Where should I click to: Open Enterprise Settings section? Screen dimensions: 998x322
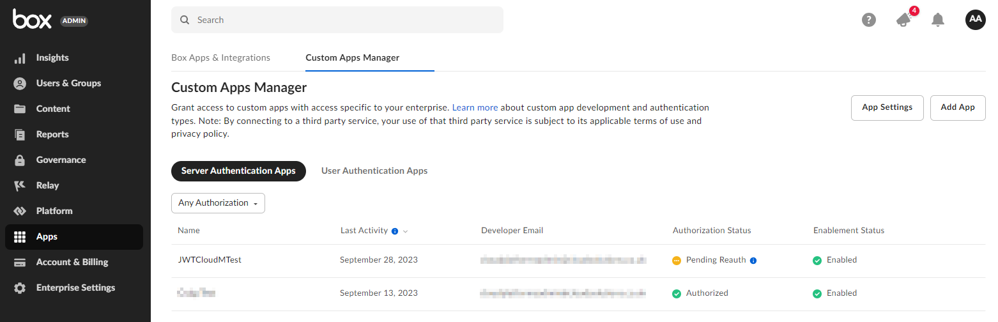click(75, 287)
